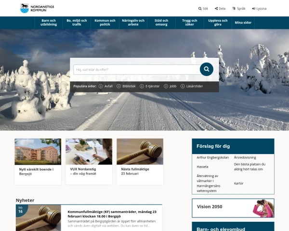The width and height of the screenshot is (289, 231).
Task: Open the gavel image for Nästa fullmäktige
Action: tap(140, 152)
